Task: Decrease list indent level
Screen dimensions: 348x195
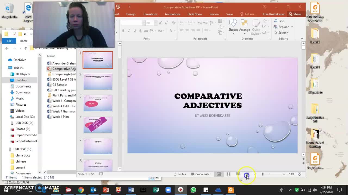Action: [x=200, y=23]
